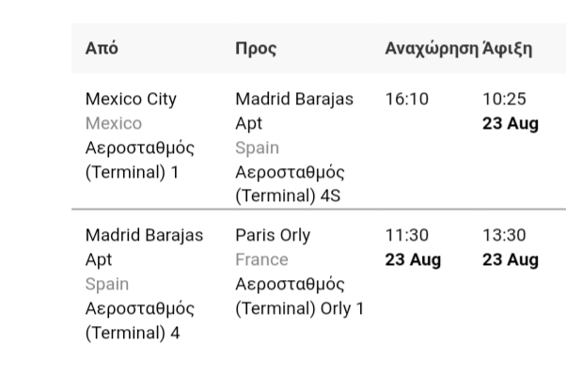Click departure Terminal 1 text

coord(140,160)
